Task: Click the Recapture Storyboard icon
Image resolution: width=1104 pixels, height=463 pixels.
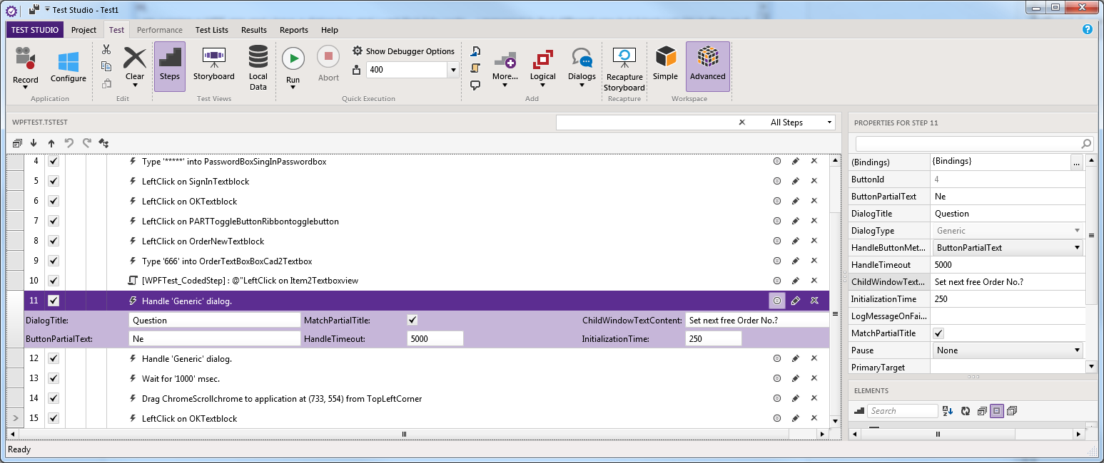Action: click(x=624, y=58)
